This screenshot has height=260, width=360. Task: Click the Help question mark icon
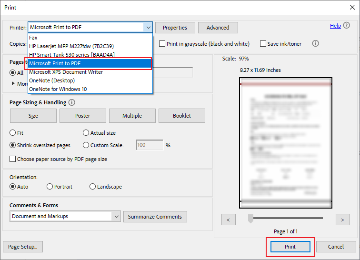coord(347,25)
